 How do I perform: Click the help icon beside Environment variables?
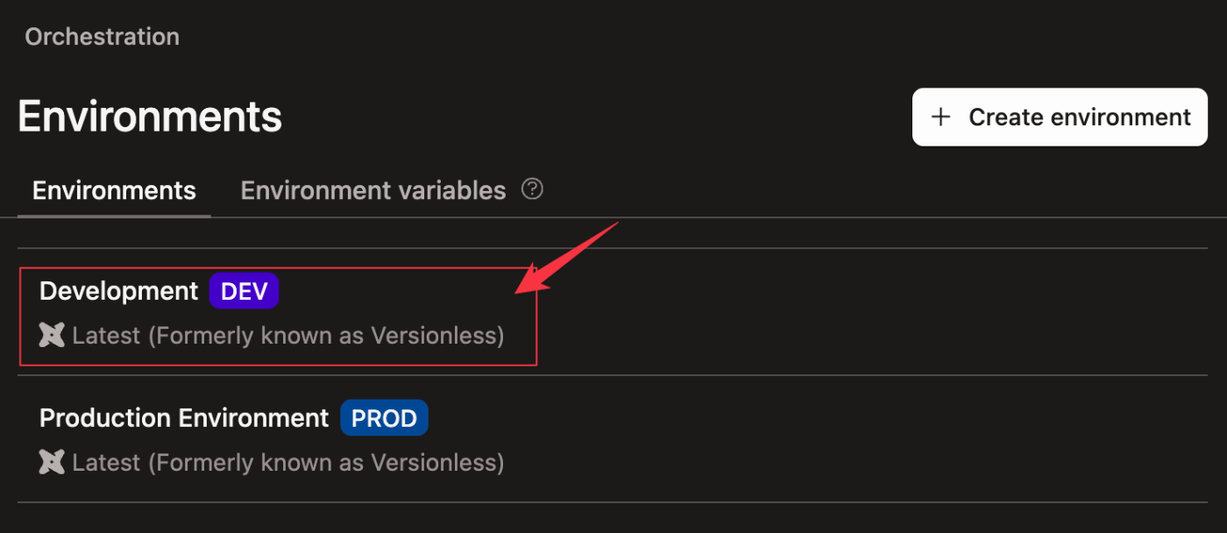532,189
